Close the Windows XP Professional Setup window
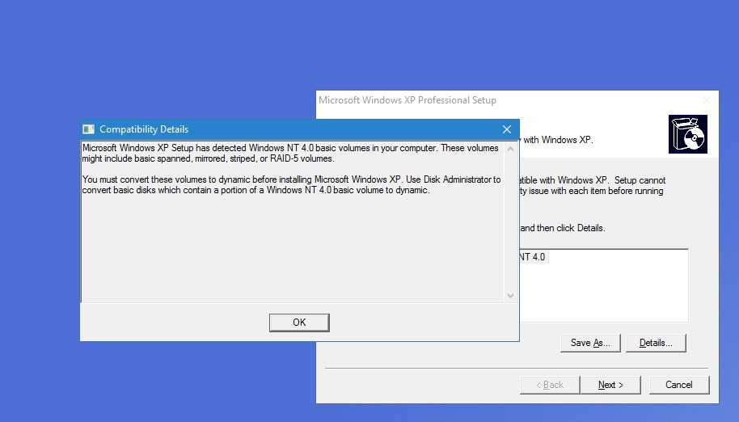Screen dimensions: 739x422 (707, 100)
